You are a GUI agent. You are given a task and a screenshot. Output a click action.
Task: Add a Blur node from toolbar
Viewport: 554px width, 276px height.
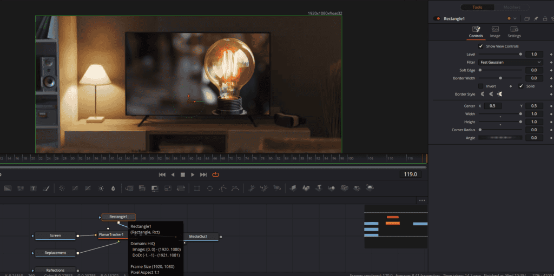tap(113, 189)
